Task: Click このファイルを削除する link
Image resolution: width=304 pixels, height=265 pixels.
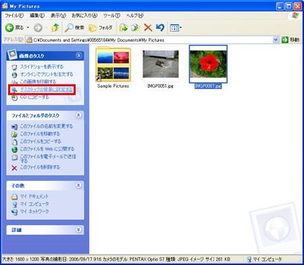Action: pos(40,167)
